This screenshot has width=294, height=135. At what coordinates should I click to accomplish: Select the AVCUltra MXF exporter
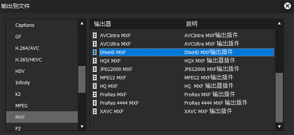pos(115,44)
